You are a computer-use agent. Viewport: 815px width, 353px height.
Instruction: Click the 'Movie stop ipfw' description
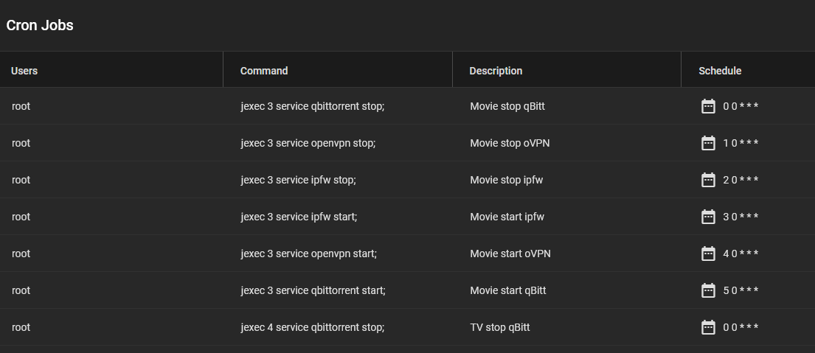[x=506, y=180]
